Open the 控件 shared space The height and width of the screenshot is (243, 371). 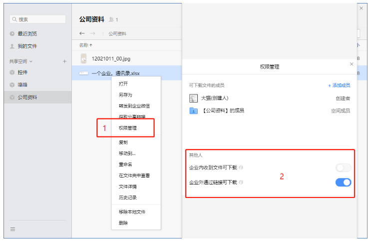coord(22,72)
